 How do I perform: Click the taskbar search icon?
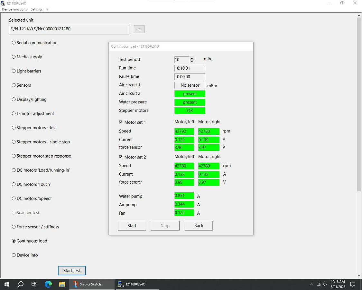point(20,284)
